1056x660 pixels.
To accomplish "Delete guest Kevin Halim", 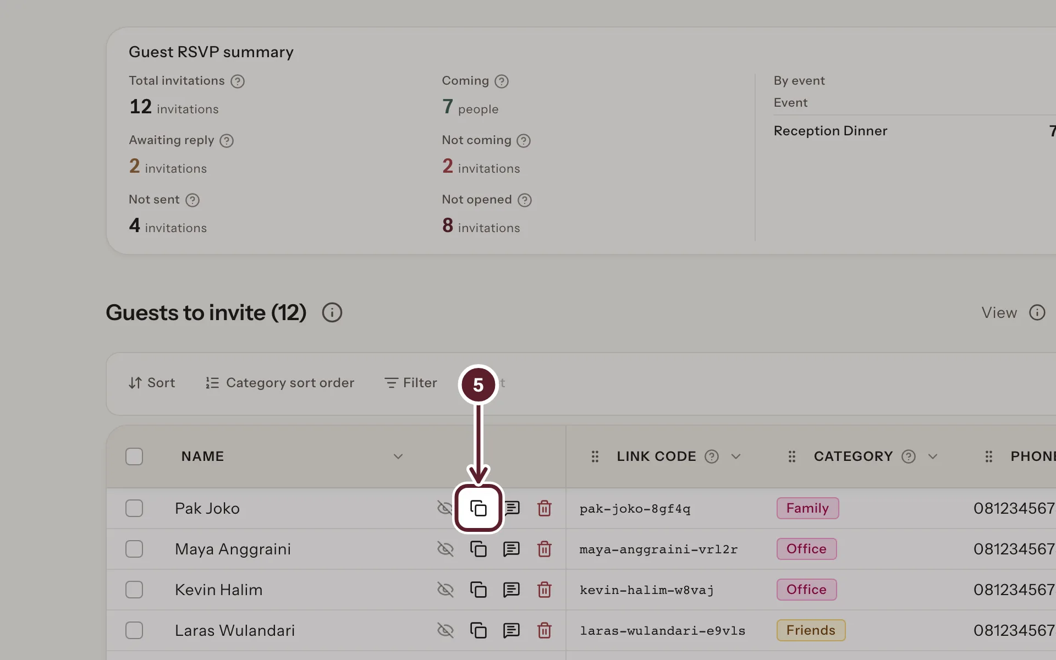I will pyautogui.click(x=544, y=590).
